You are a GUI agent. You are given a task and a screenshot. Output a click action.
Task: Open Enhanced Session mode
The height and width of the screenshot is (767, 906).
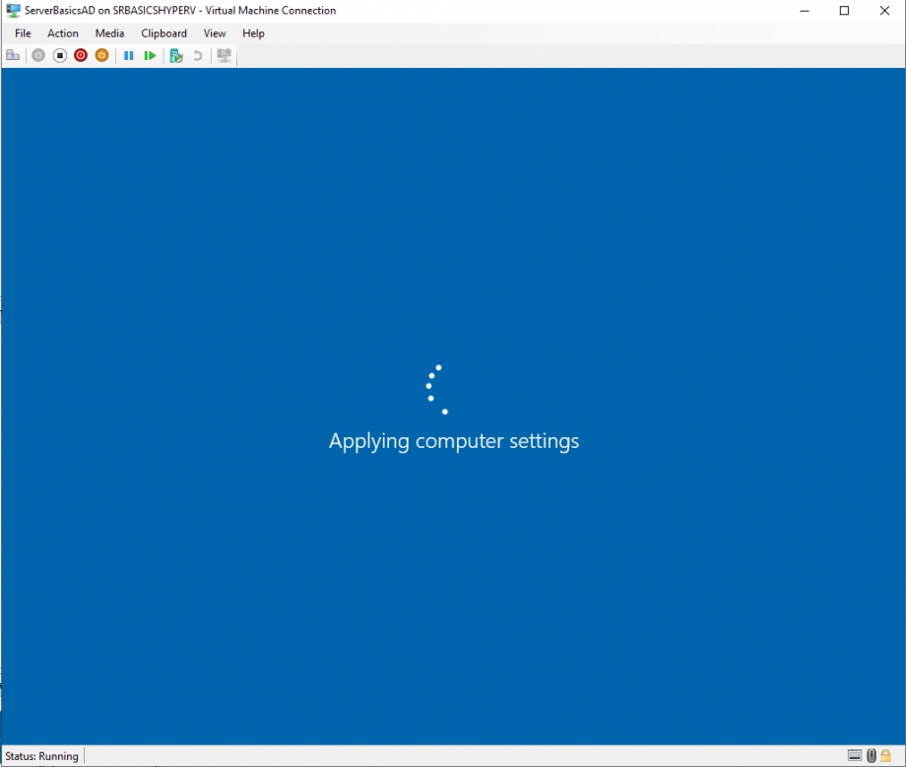pyautogui.click(x=224, y=55)
